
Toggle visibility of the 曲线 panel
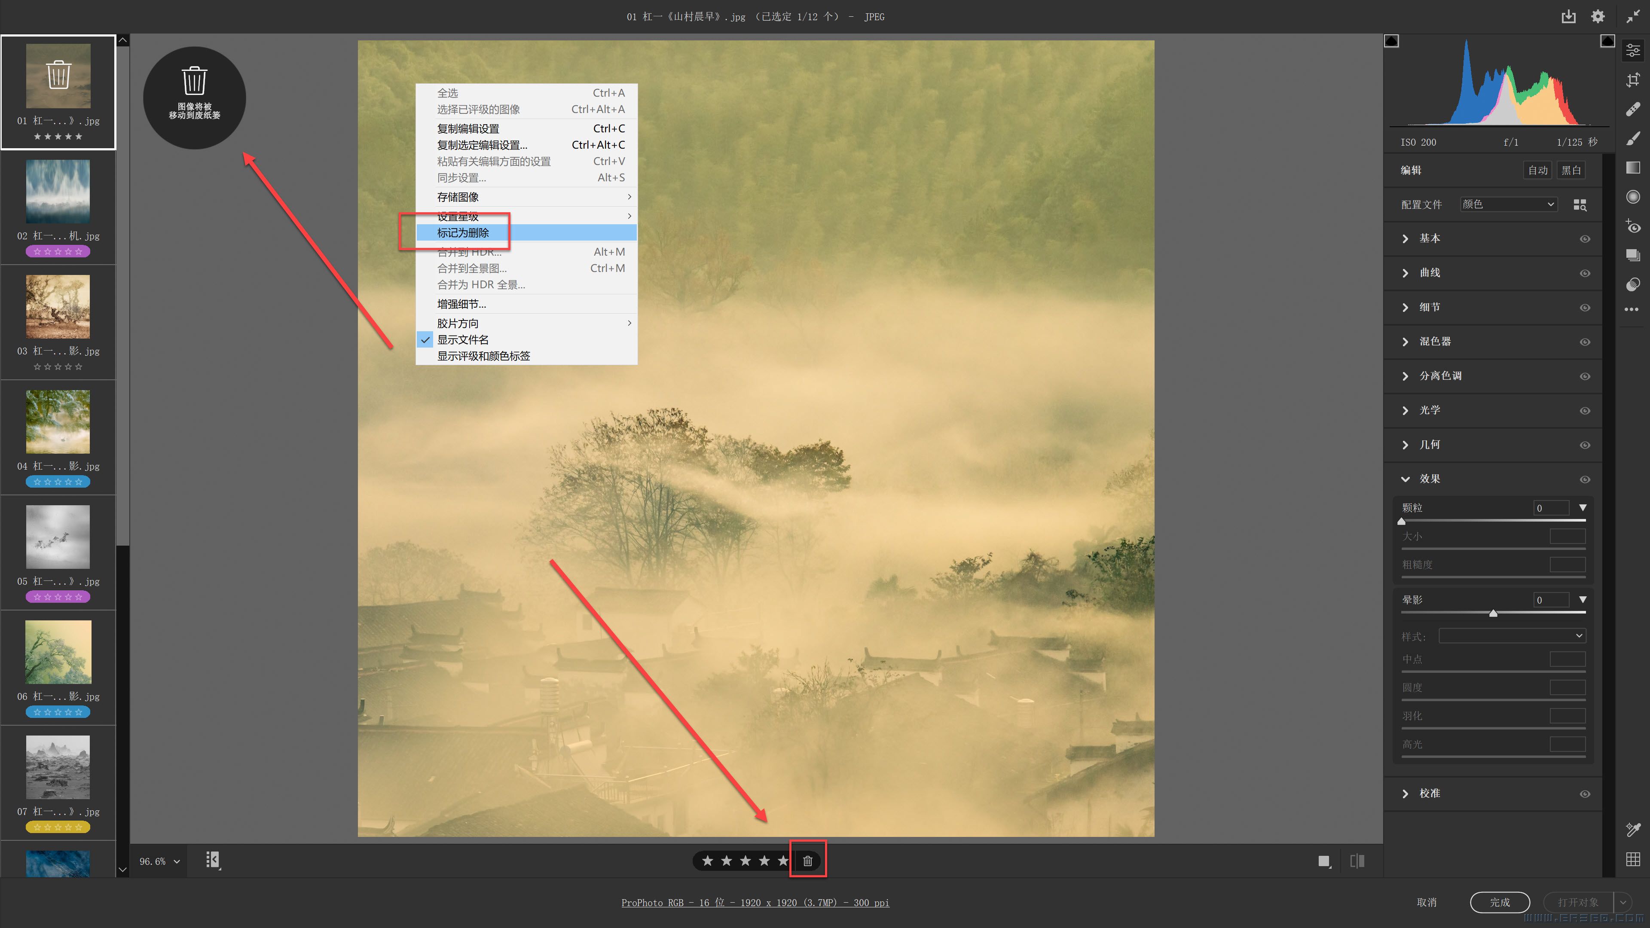pos(1585,274)
